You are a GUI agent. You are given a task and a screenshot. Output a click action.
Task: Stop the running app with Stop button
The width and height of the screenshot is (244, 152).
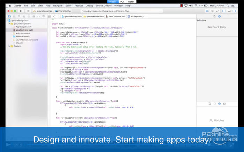click(x=28, y=11)
